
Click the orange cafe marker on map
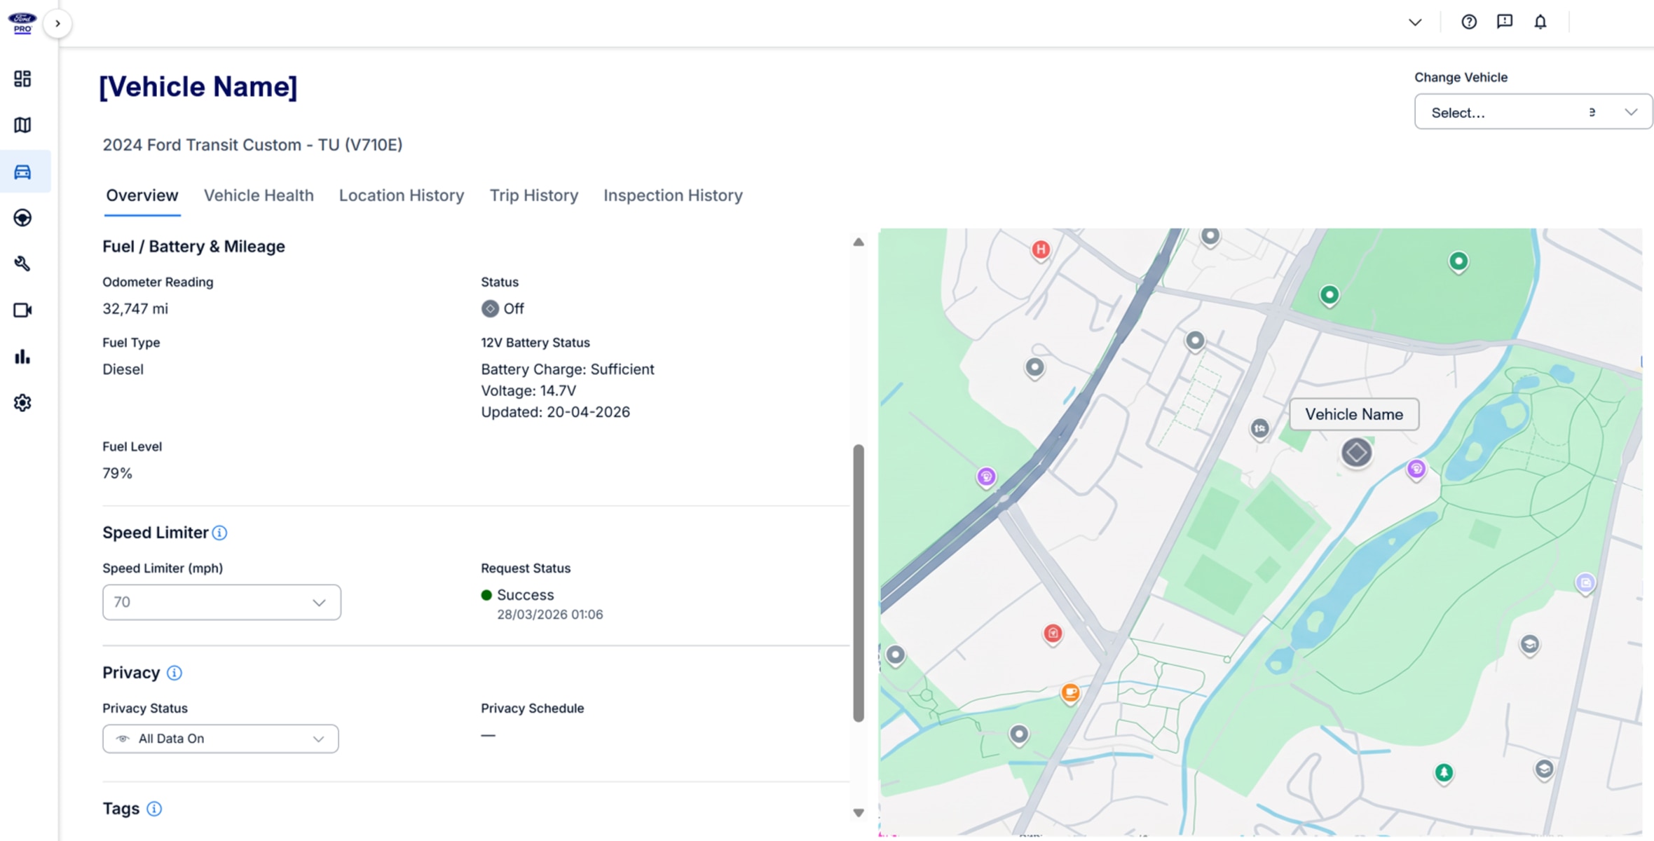click(1070, 693)
